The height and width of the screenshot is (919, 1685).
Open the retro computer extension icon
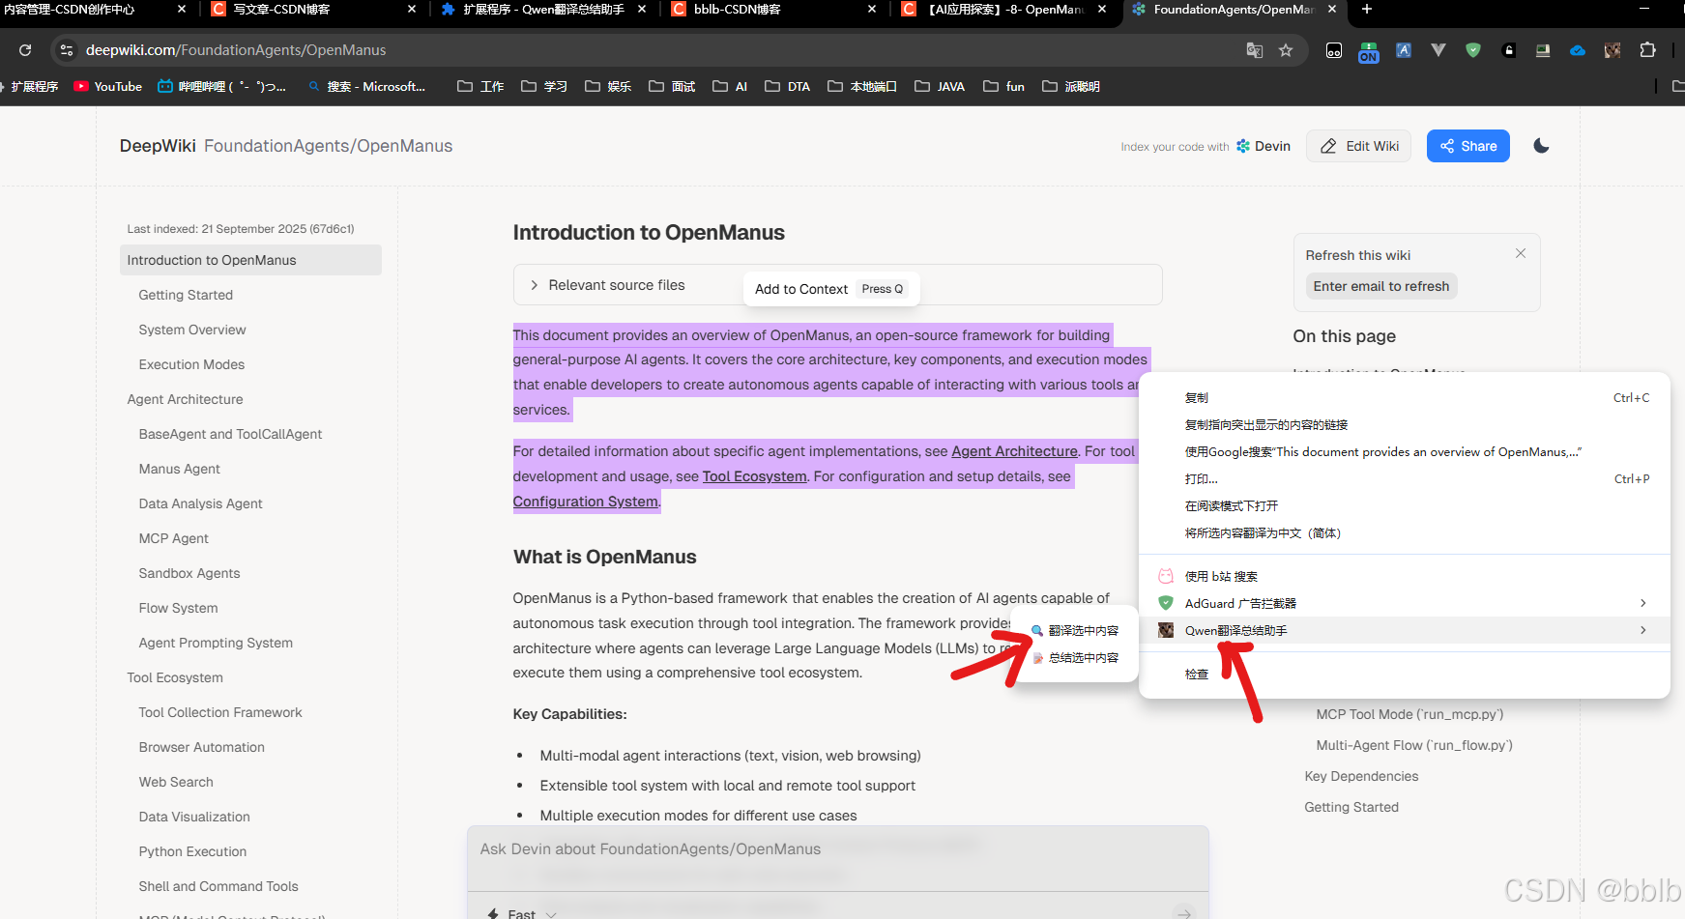coord(1543,50)
